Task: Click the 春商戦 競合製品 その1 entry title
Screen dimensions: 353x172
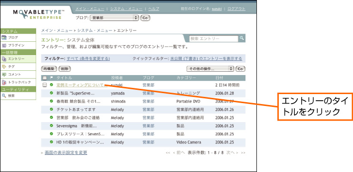Action: click(78, 101)
